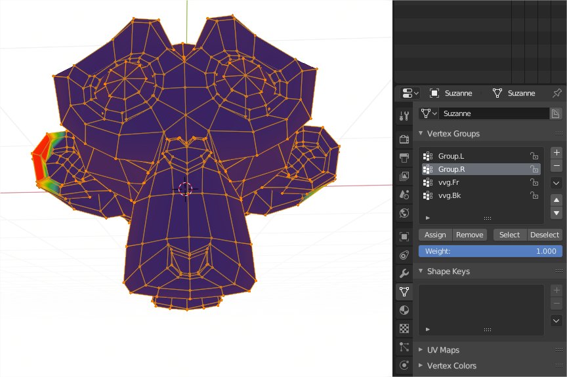The image size is (567, 377).
Task: Move vertex group up in list
Action: click(556, 200)
